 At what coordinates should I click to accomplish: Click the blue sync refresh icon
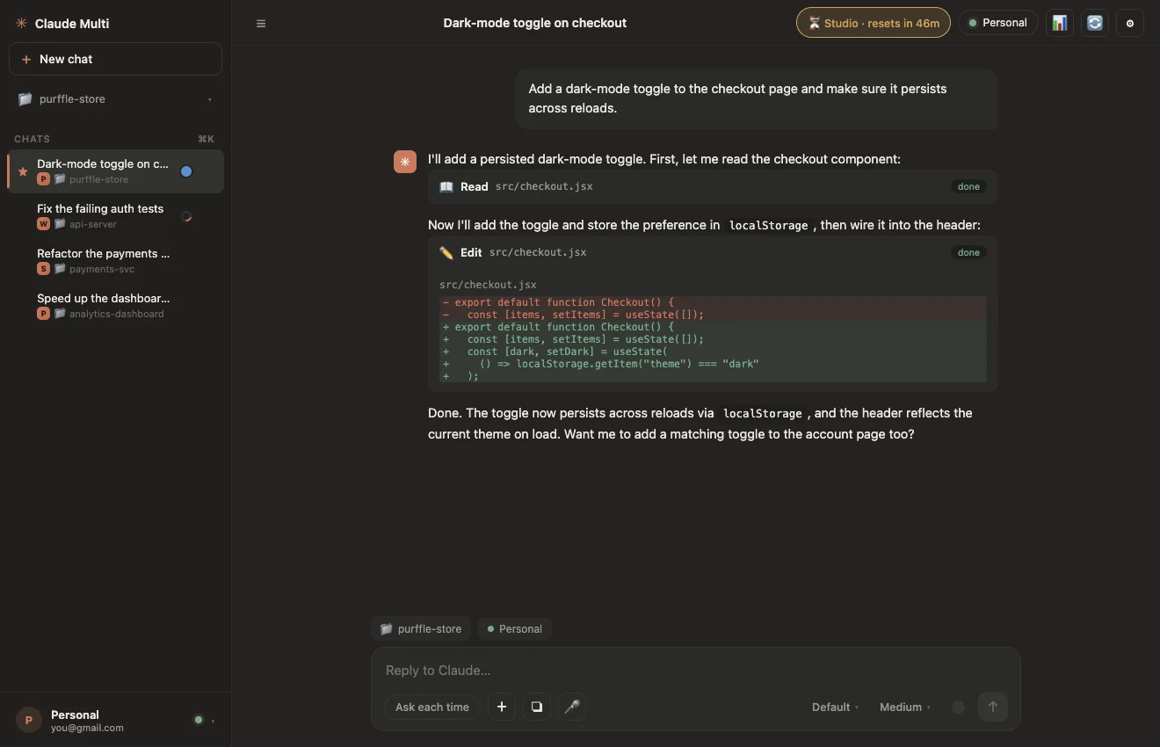tap(1095, 23)
